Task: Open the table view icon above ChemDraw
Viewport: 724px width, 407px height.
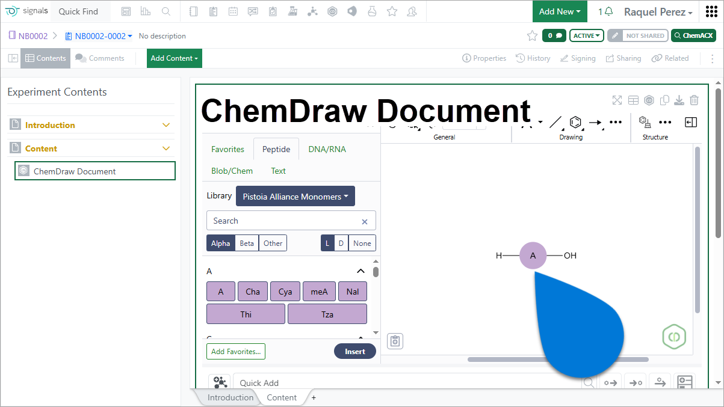Action: click(633, 100)
